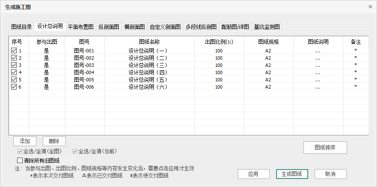Screen dimensions: 377x187
Task: Toggle the checkbox for row 5
Action: click(14, 79)
